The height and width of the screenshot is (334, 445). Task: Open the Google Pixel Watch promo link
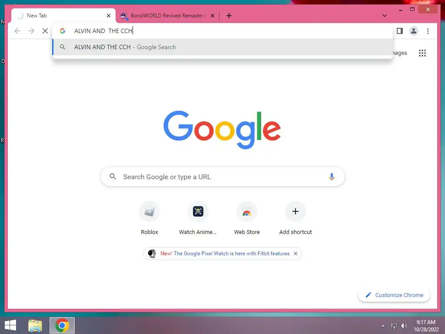(225, 254)
